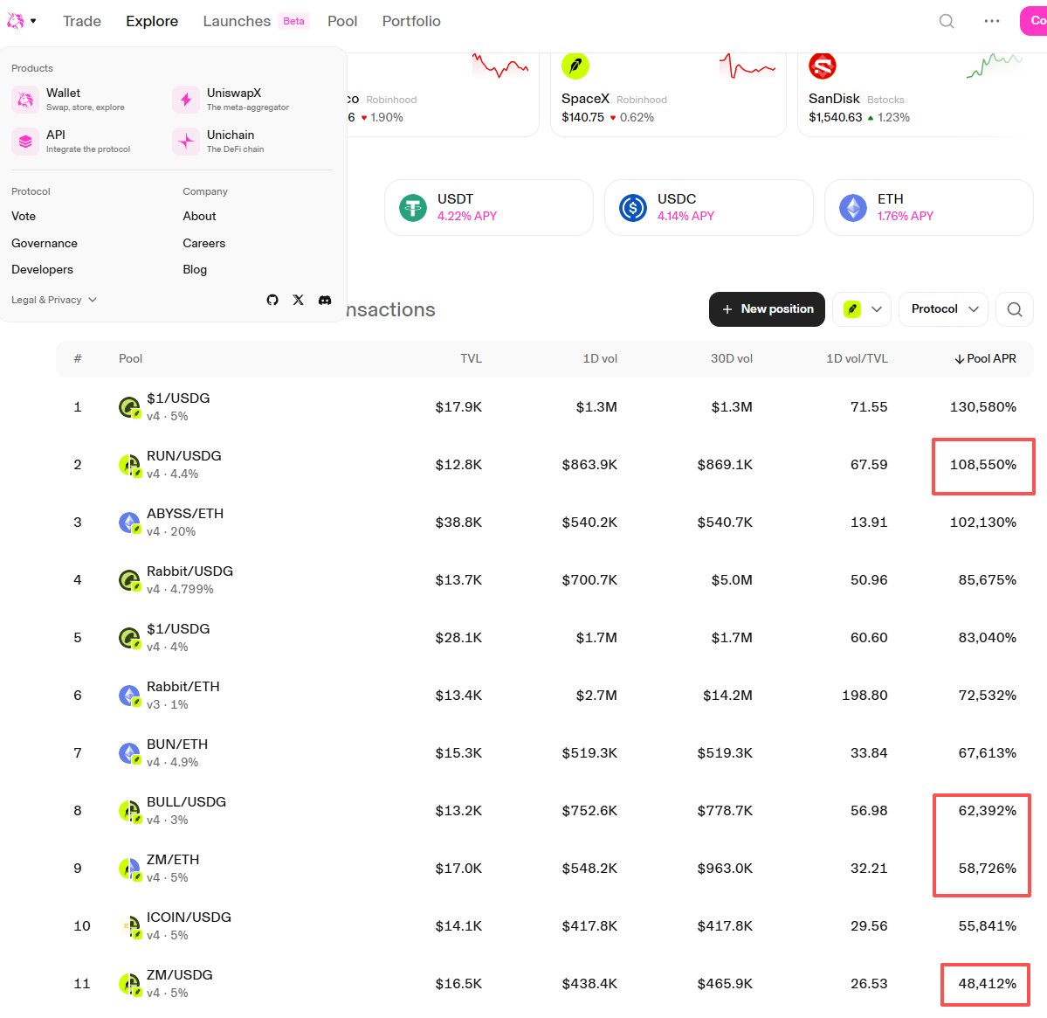Viewport: 1047px width, 1018px height.
Task: Open the Blog link
Action: tap(195, 270)
